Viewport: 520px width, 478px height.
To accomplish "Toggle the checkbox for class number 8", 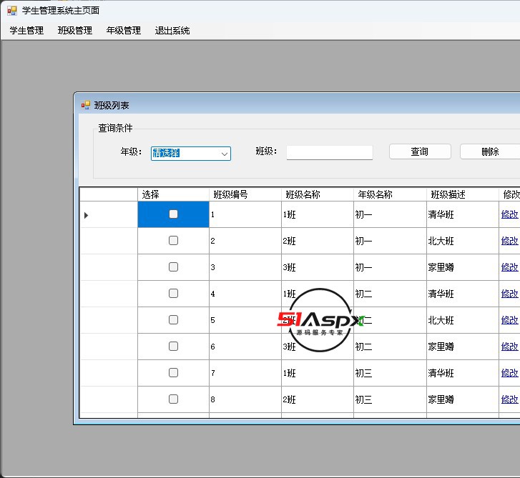I will tap(173, 399).
